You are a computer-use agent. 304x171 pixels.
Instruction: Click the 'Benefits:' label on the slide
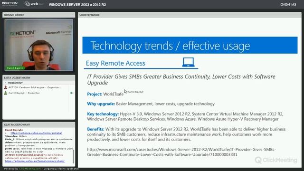coord(95,129)
